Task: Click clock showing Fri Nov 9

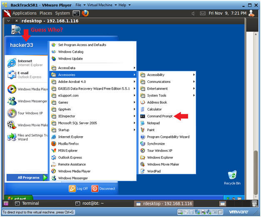Action: [x=227, y=13]
